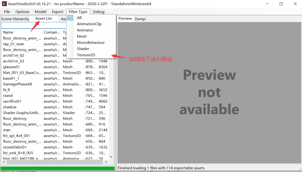Image resolution: width=302 pixels, height=172 pixels.
Task: Maximize the AssetStudioGUI window
Action: (x=281, y=4)
